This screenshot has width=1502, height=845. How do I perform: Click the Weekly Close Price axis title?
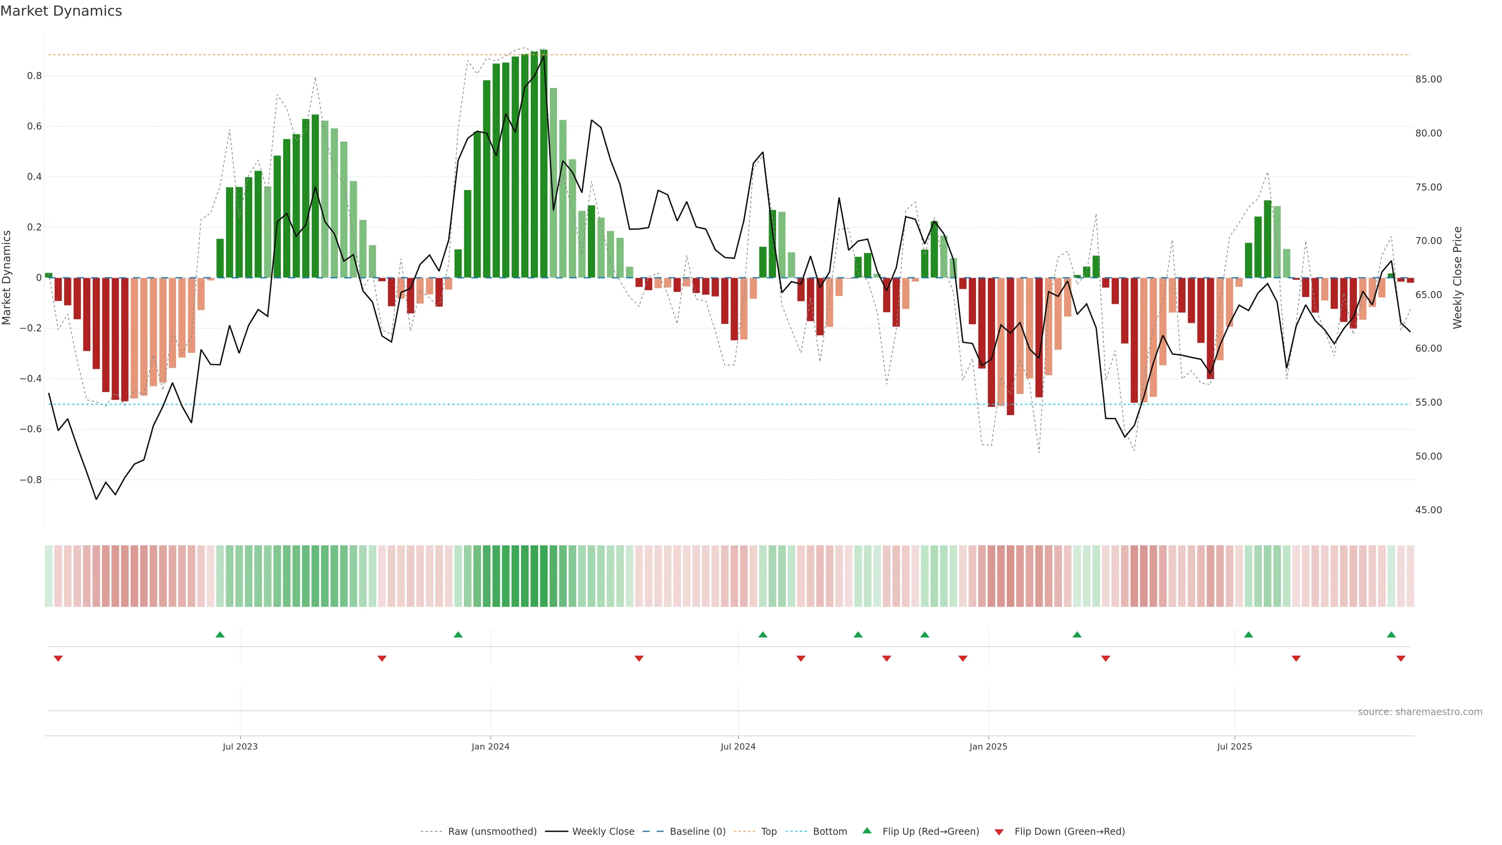(x=1458, y=278)
